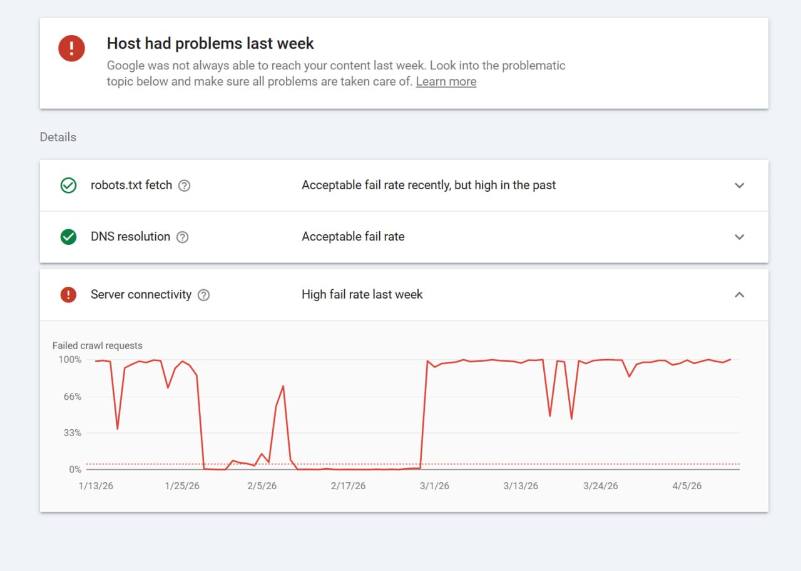Expand the robots.txt fetch row chevron
801x571 pixels.
(x=739, y=186)
